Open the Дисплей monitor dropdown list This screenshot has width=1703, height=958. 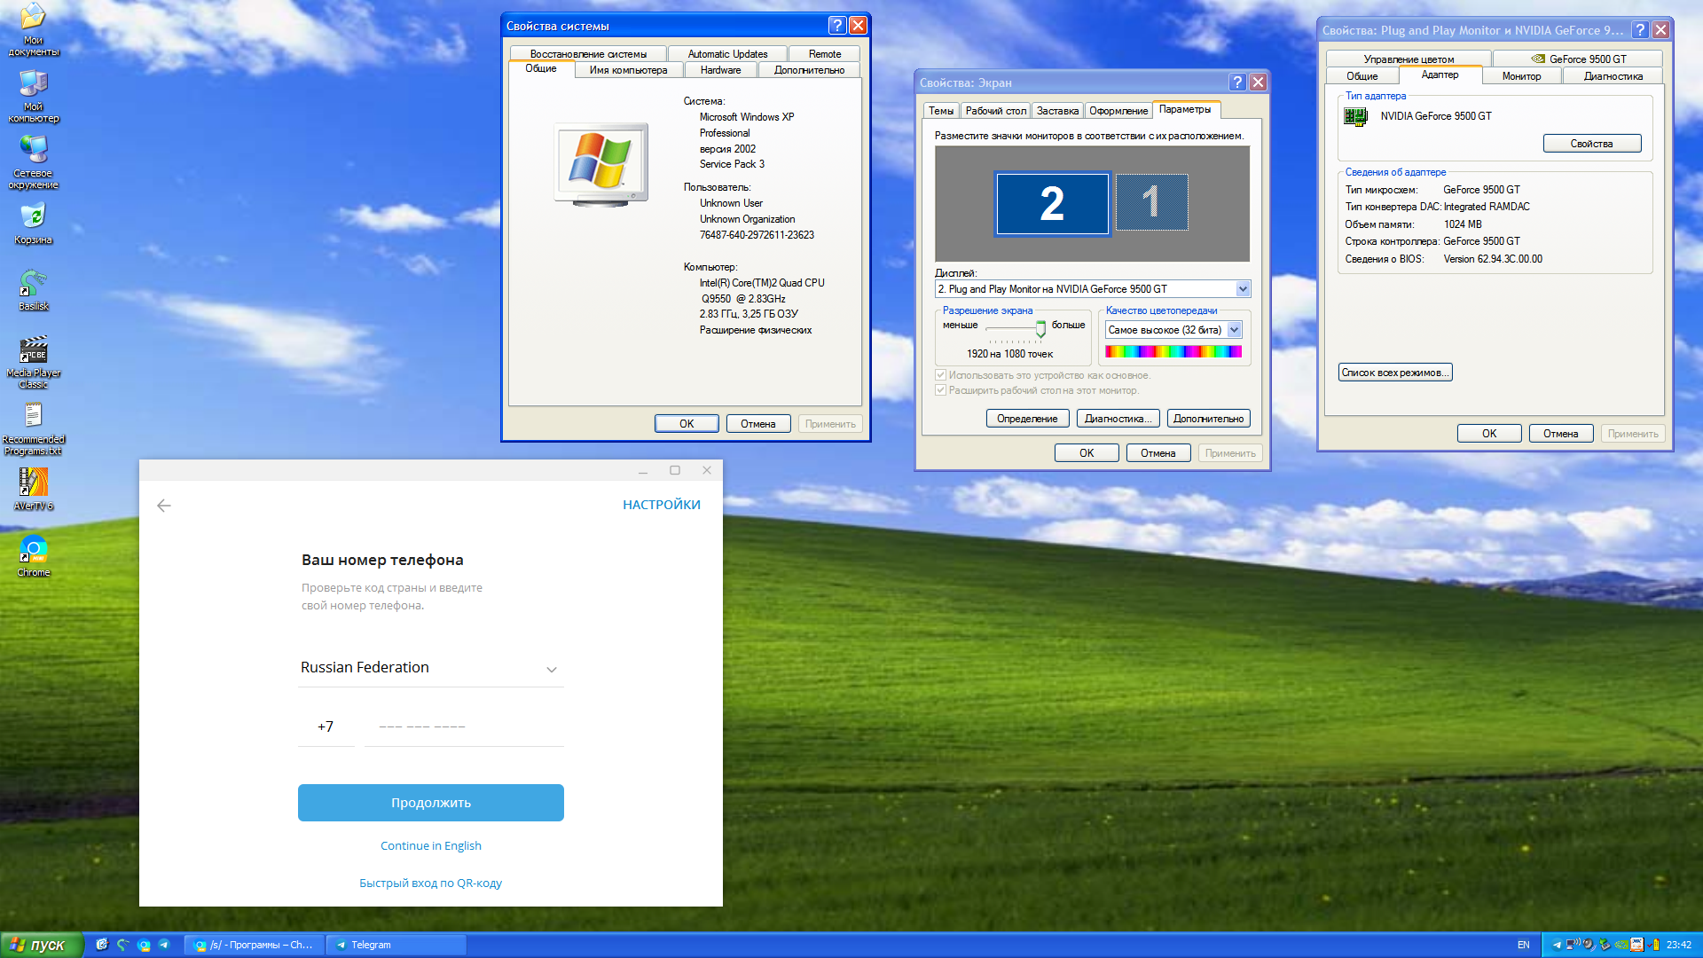tap(1243, 289)
